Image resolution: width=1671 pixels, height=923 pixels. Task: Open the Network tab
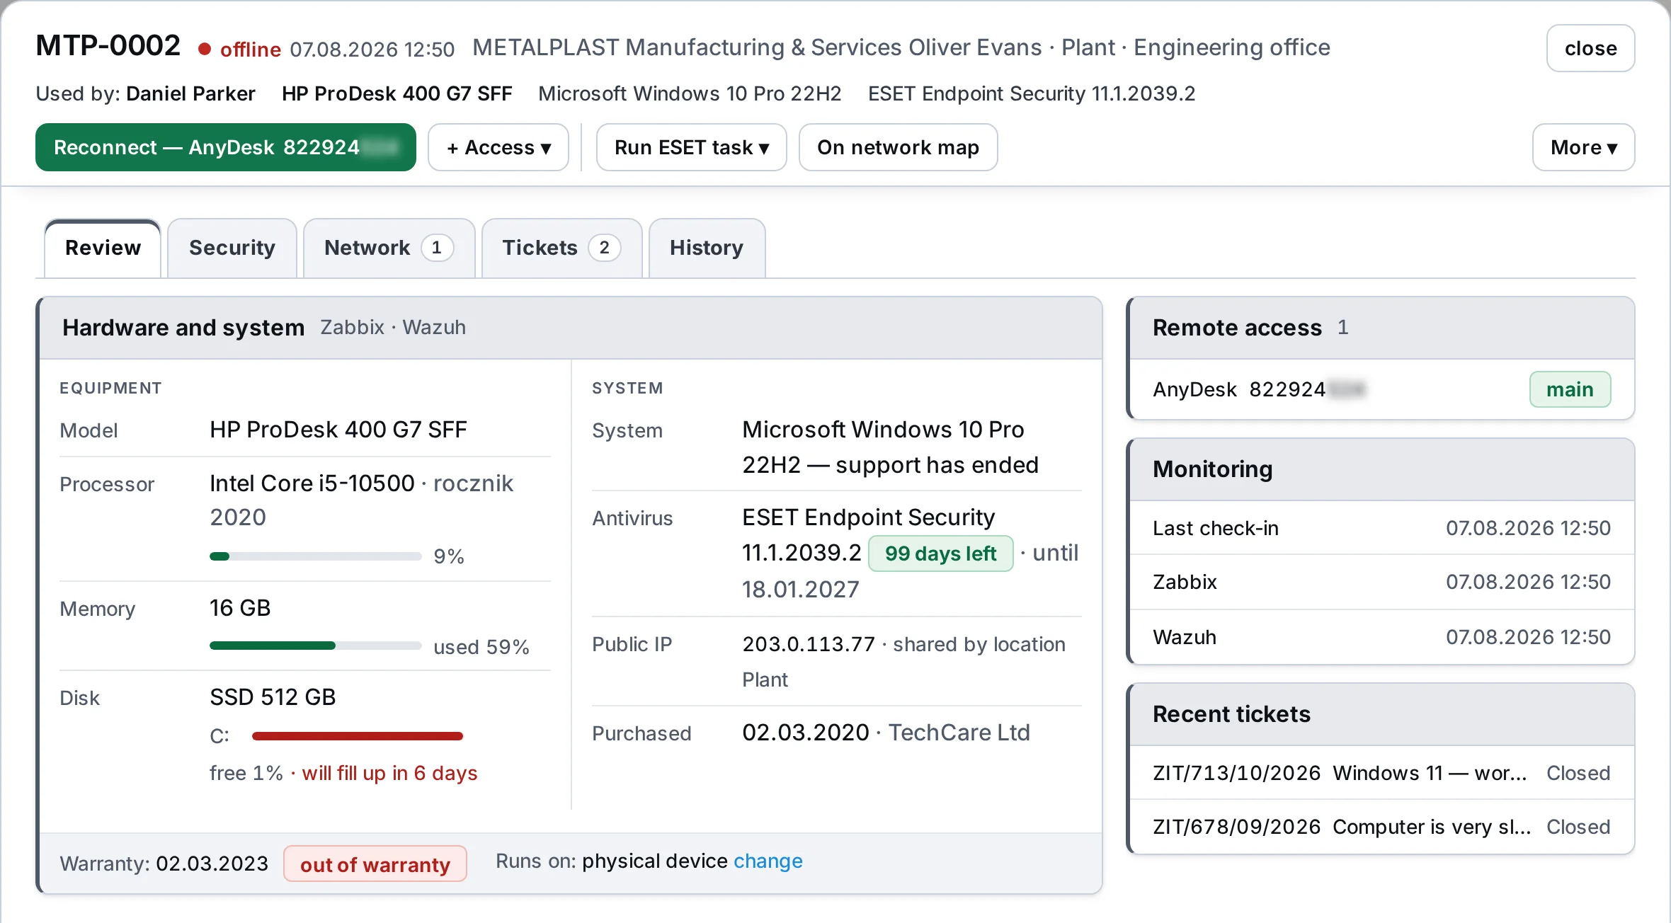389,248
